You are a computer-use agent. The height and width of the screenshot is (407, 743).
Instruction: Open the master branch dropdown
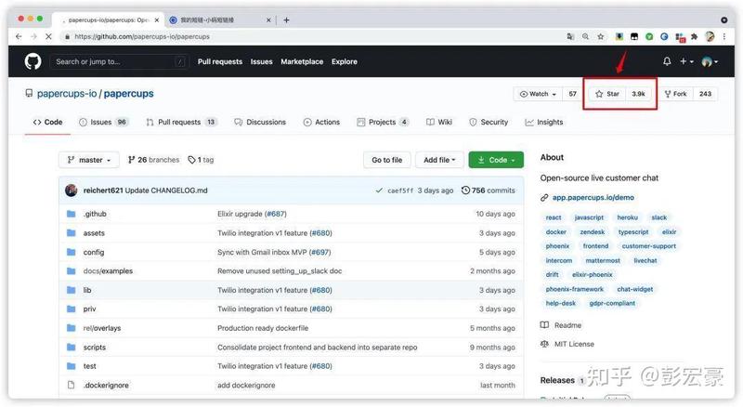tap(89, 160)
